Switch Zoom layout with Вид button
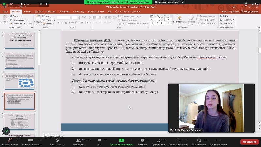 pos(255,4)
